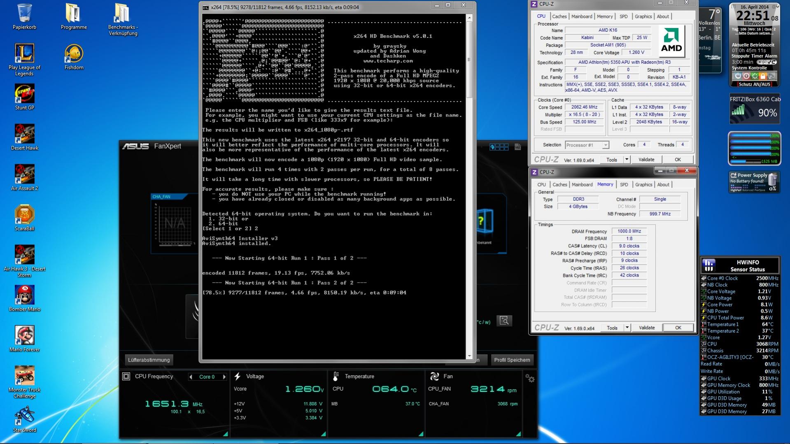Click the FanXpert layout grid icon in its header
Viewport: 790px width, 444px height.
pos(499,147)
